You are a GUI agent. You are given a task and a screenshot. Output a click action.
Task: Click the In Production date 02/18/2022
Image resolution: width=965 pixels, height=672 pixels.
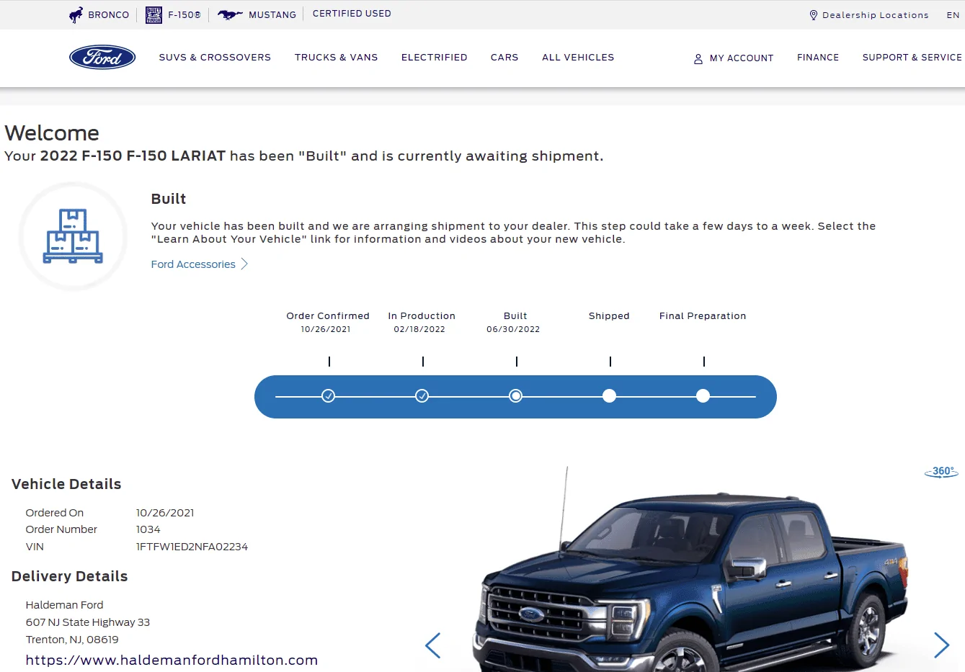pos(419,330)
